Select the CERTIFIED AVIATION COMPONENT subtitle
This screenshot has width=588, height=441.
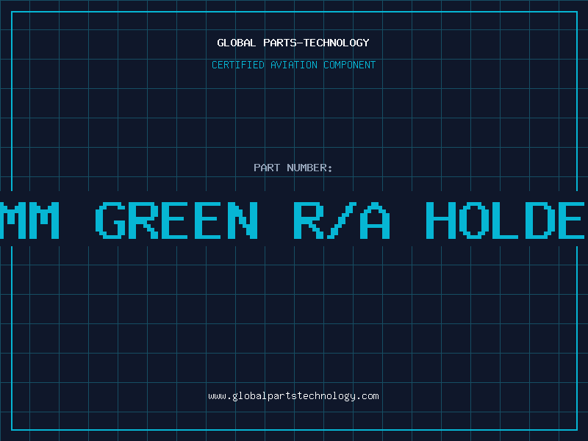tap(293, 65)
